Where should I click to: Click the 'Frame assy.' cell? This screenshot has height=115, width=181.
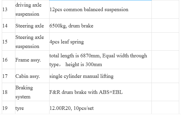tap(32, 60)
